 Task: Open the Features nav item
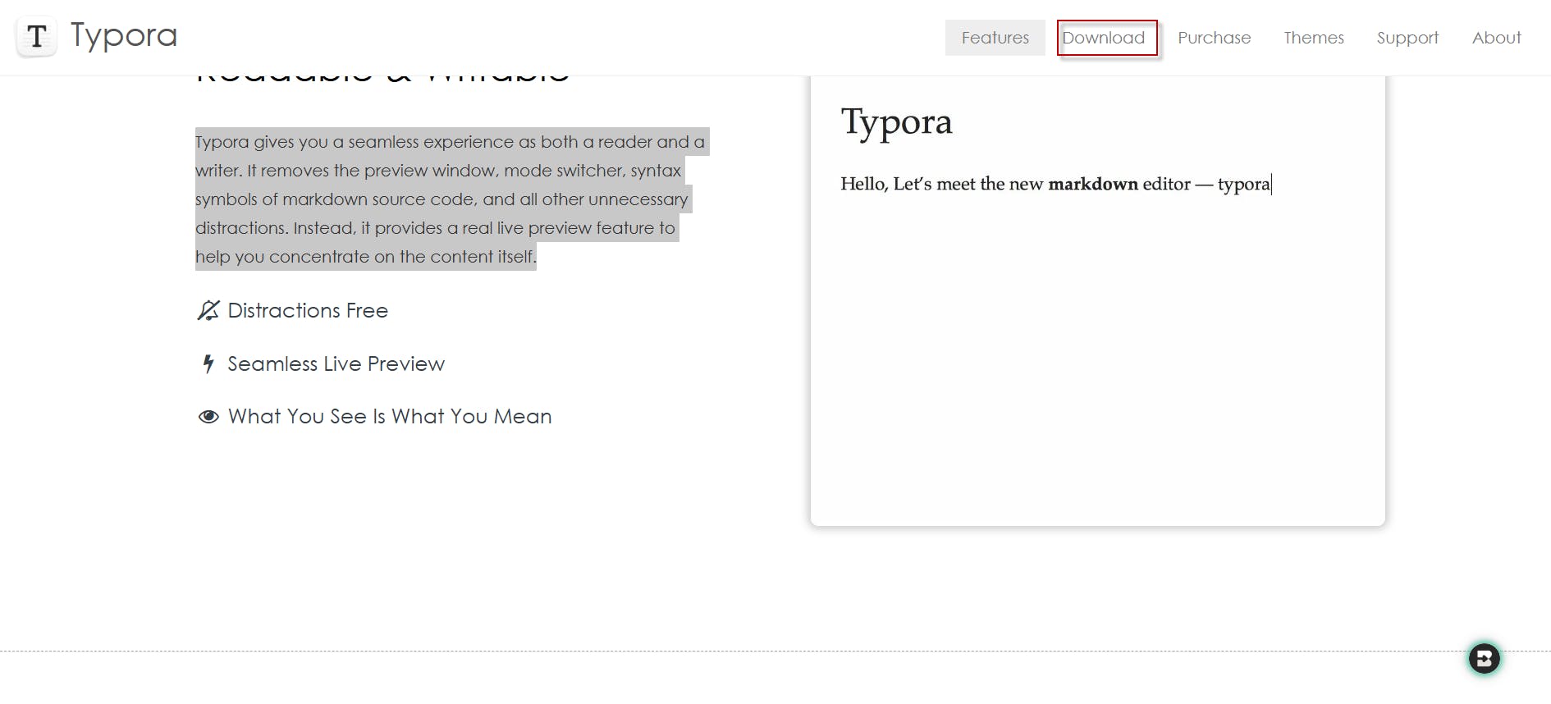tap(995, 38)
